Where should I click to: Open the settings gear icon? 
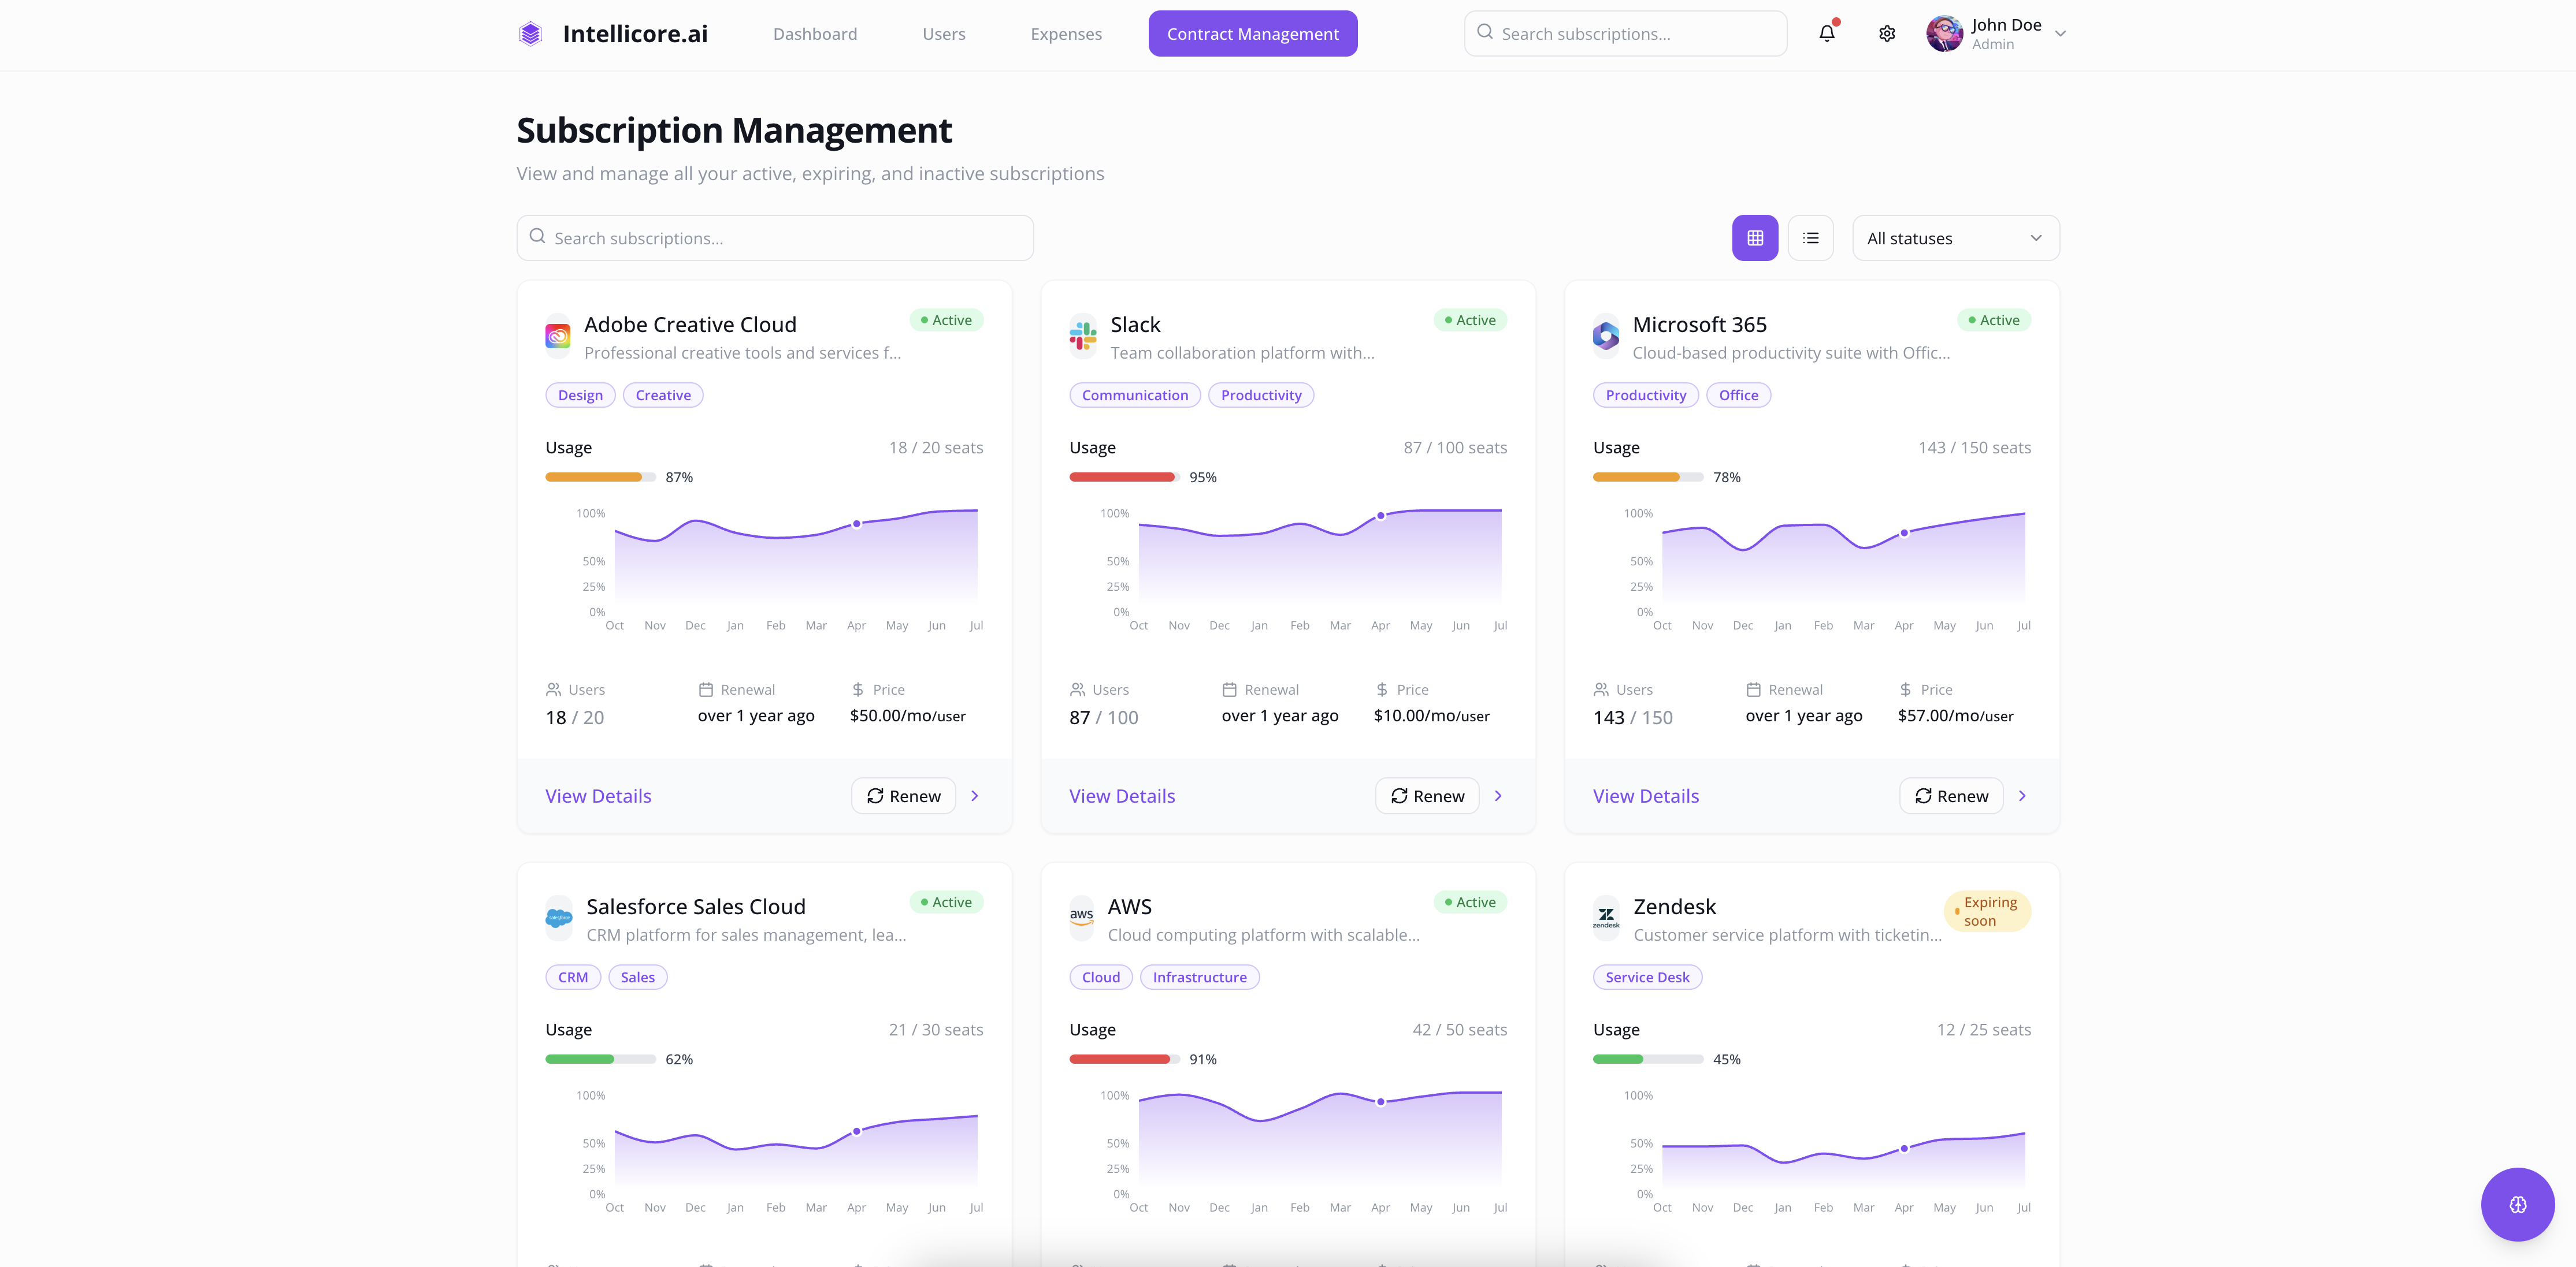1886,33
